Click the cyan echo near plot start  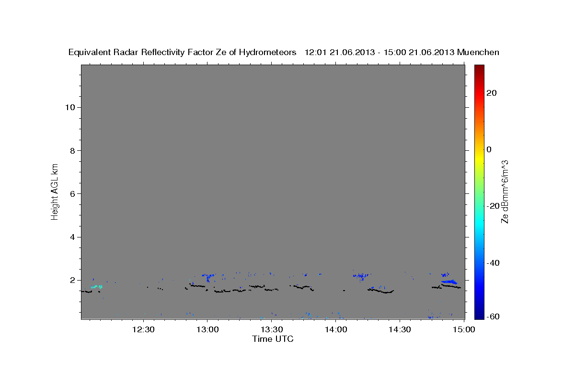96,287
